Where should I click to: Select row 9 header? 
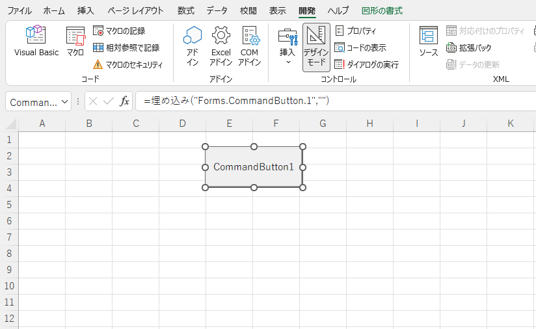[x=9, y=270]
